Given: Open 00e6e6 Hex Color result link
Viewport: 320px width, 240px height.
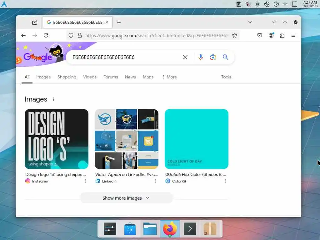Looking at the screenshot, I should coord(196,174).
